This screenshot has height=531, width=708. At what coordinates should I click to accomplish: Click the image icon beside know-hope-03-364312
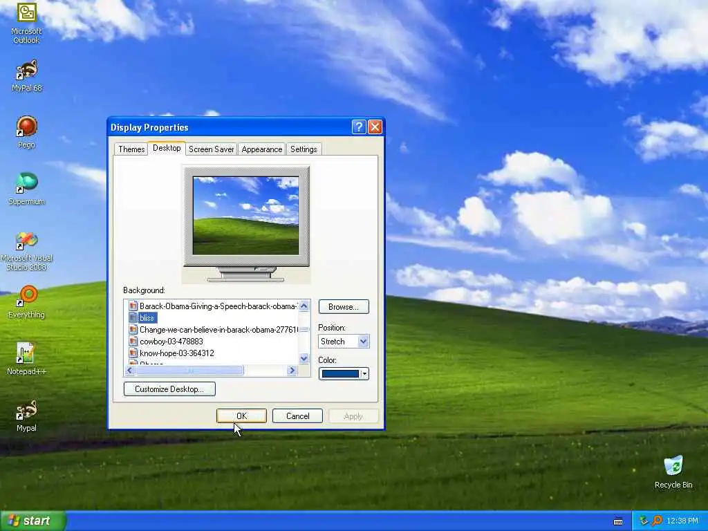[x=133, y=353]
